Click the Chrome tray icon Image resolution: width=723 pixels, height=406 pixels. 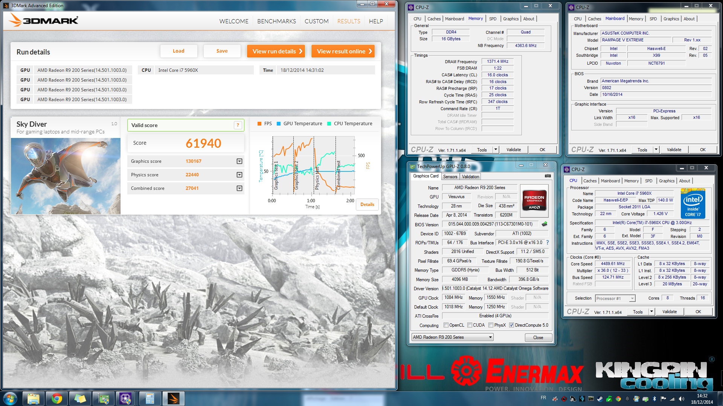(618, 399)
